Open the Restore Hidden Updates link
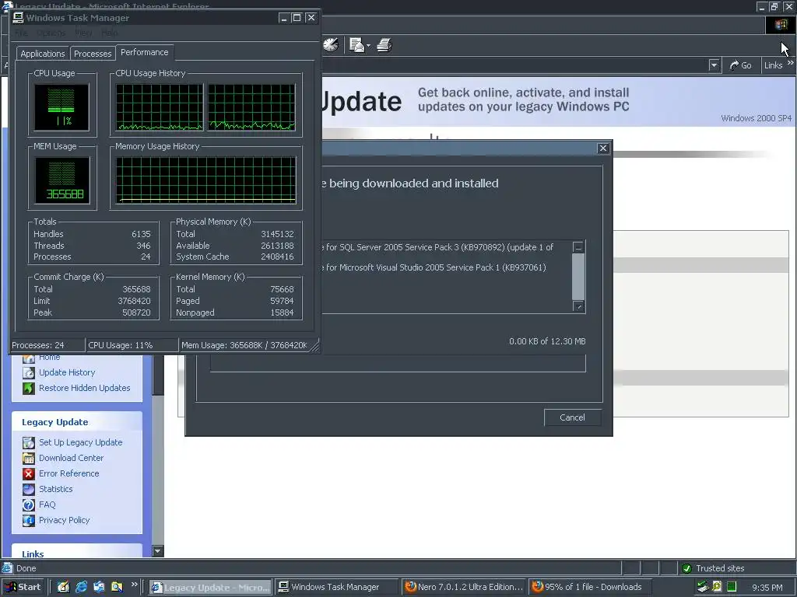Image resolution: width=797 pixels, height=597 pixels. [x=84, y=388]
